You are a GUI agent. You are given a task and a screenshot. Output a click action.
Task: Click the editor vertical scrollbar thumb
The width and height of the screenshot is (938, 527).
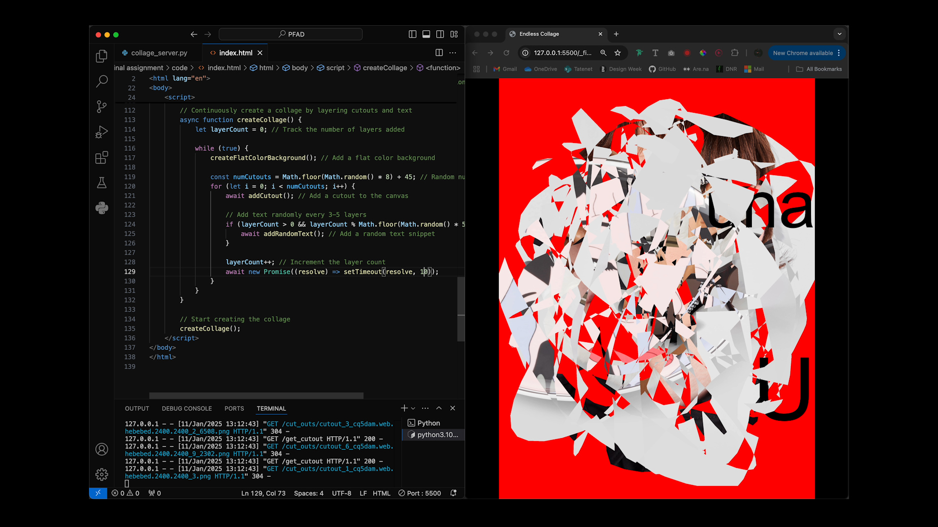click(461, 309)
